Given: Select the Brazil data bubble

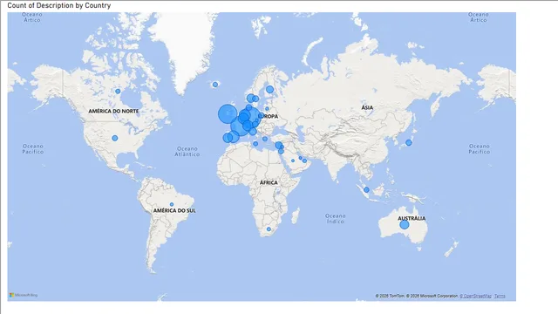Looking at the screenshot, I should tap(172, 204).
